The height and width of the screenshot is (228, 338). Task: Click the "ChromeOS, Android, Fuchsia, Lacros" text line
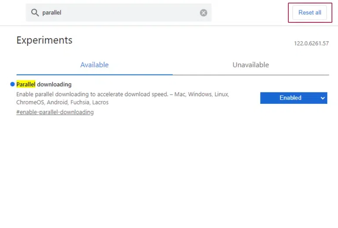[x=62, y=103]
